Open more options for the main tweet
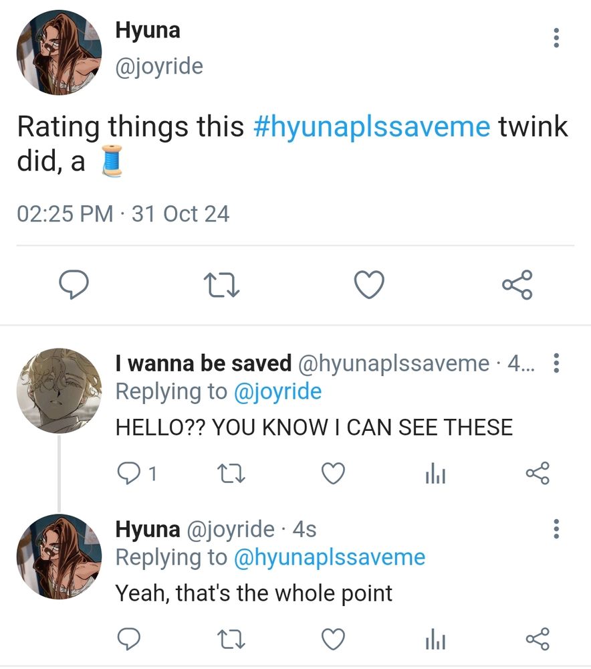This screenshot has height=669, width=591. (556, 37)
